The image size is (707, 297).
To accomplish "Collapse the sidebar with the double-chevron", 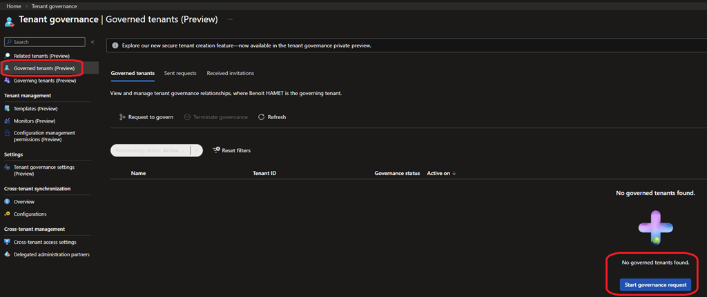I will tap(93, 42).
